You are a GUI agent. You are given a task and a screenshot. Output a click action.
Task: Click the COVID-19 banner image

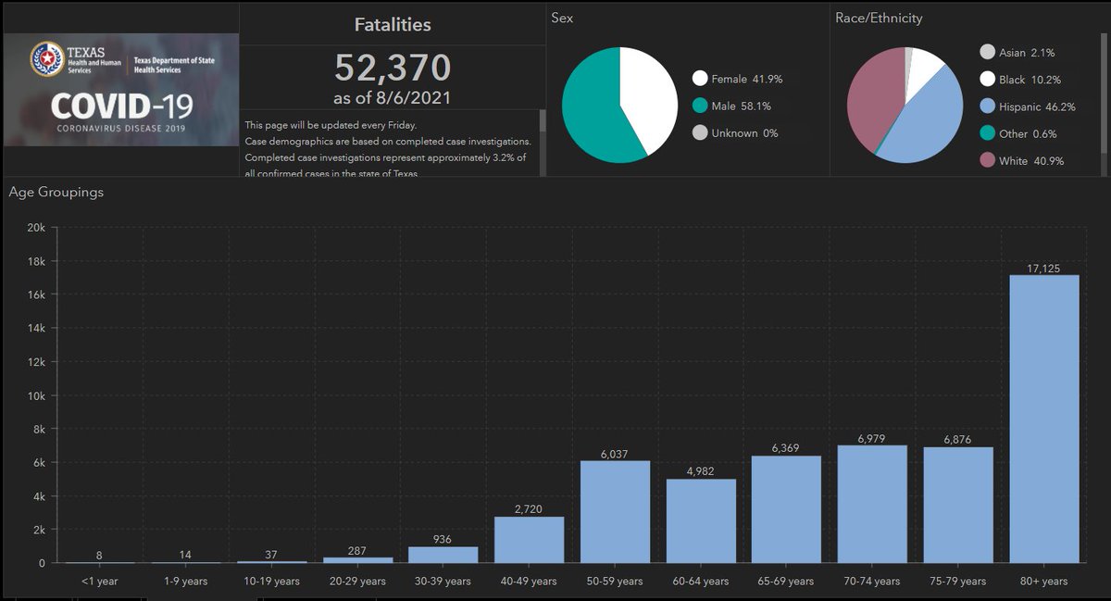(120, 90)
